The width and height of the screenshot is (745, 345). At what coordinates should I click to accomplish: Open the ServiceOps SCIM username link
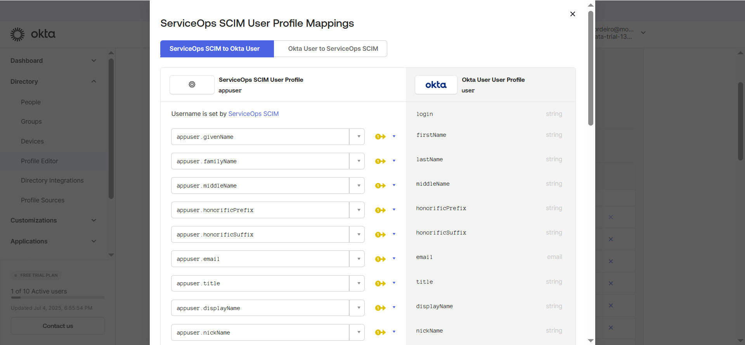click(x=253, y=114)
